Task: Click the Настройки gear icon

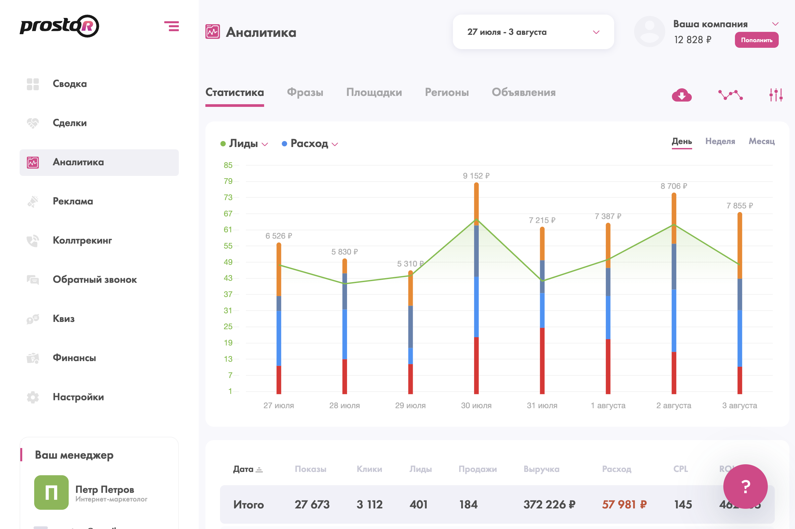Action: (33, 397)
